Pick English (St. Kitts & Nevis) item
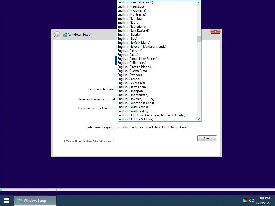Image resolution: width=275 pixels, height=206 pixels. point(157,119)
